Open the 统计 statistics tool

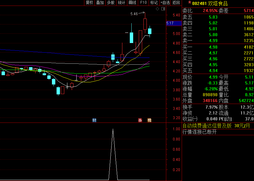121,3
